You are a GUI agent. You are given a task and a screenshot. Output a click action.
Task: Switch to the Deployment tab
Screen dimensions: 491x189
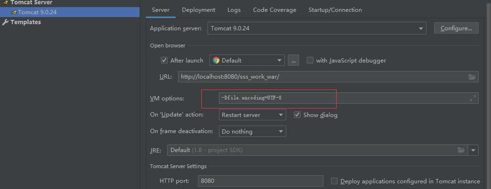tap(198, 10)
